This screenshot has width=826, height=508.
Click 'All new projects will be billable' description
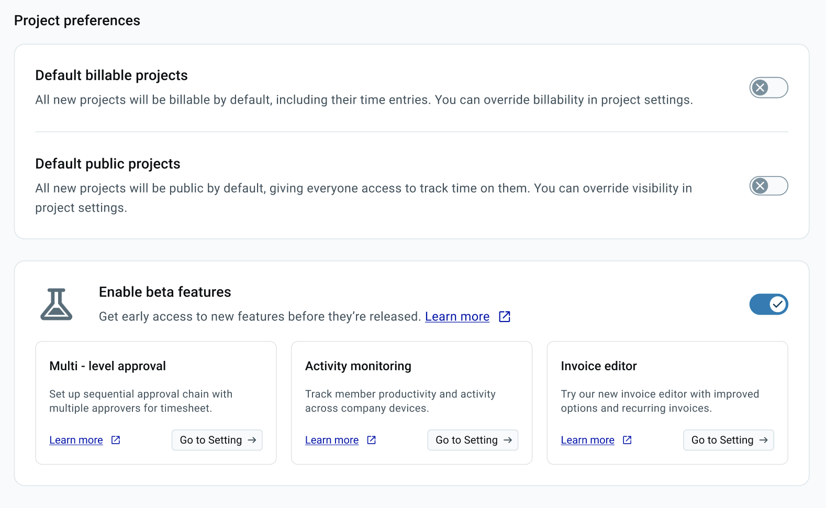tap(364, 100)
